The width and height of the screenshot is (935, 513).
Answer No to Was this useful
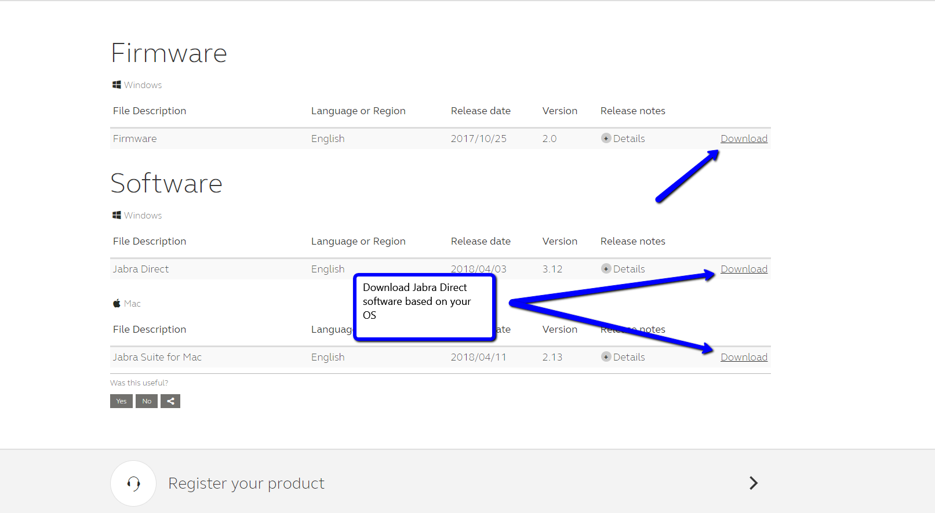click(147, 401)
